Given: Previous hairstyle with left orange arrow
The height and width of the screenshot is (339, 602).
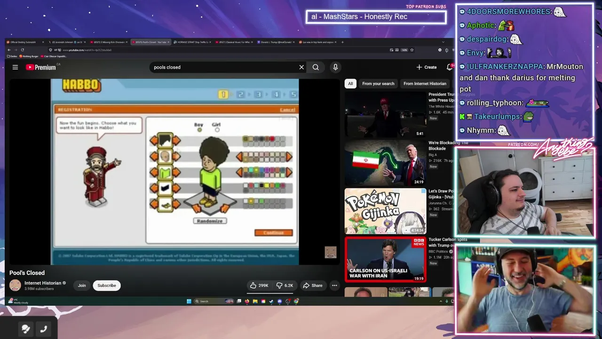Looking at the screenshot, I should point(154,140).
